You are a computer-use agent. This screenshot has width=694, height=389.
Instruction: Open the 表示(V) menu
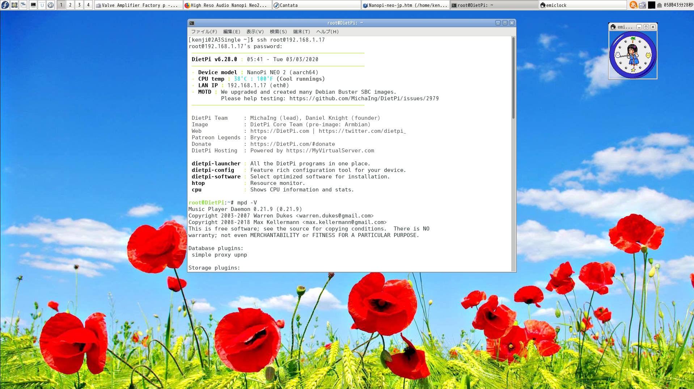point(255,32)
